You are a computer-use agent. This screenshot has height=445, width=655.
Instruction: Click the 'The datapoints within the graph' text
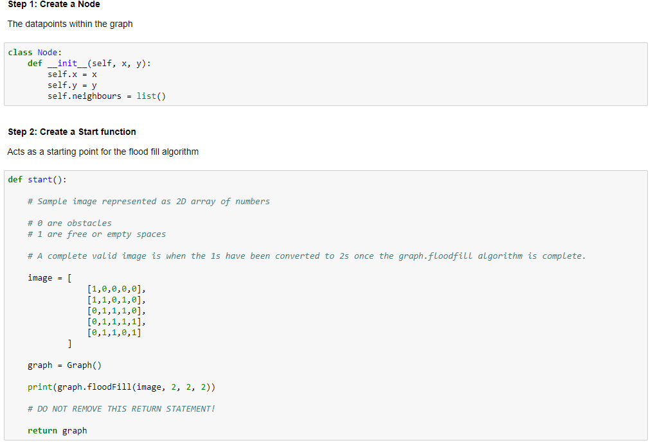[70, 24]
